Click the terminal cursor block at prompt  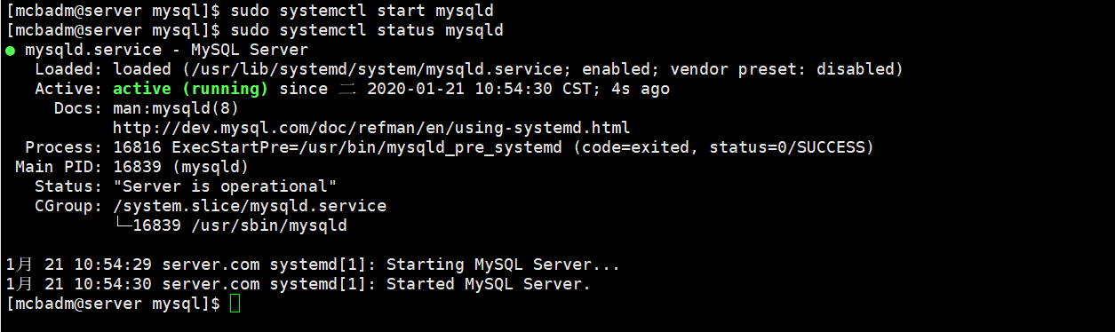click(235, 304)
